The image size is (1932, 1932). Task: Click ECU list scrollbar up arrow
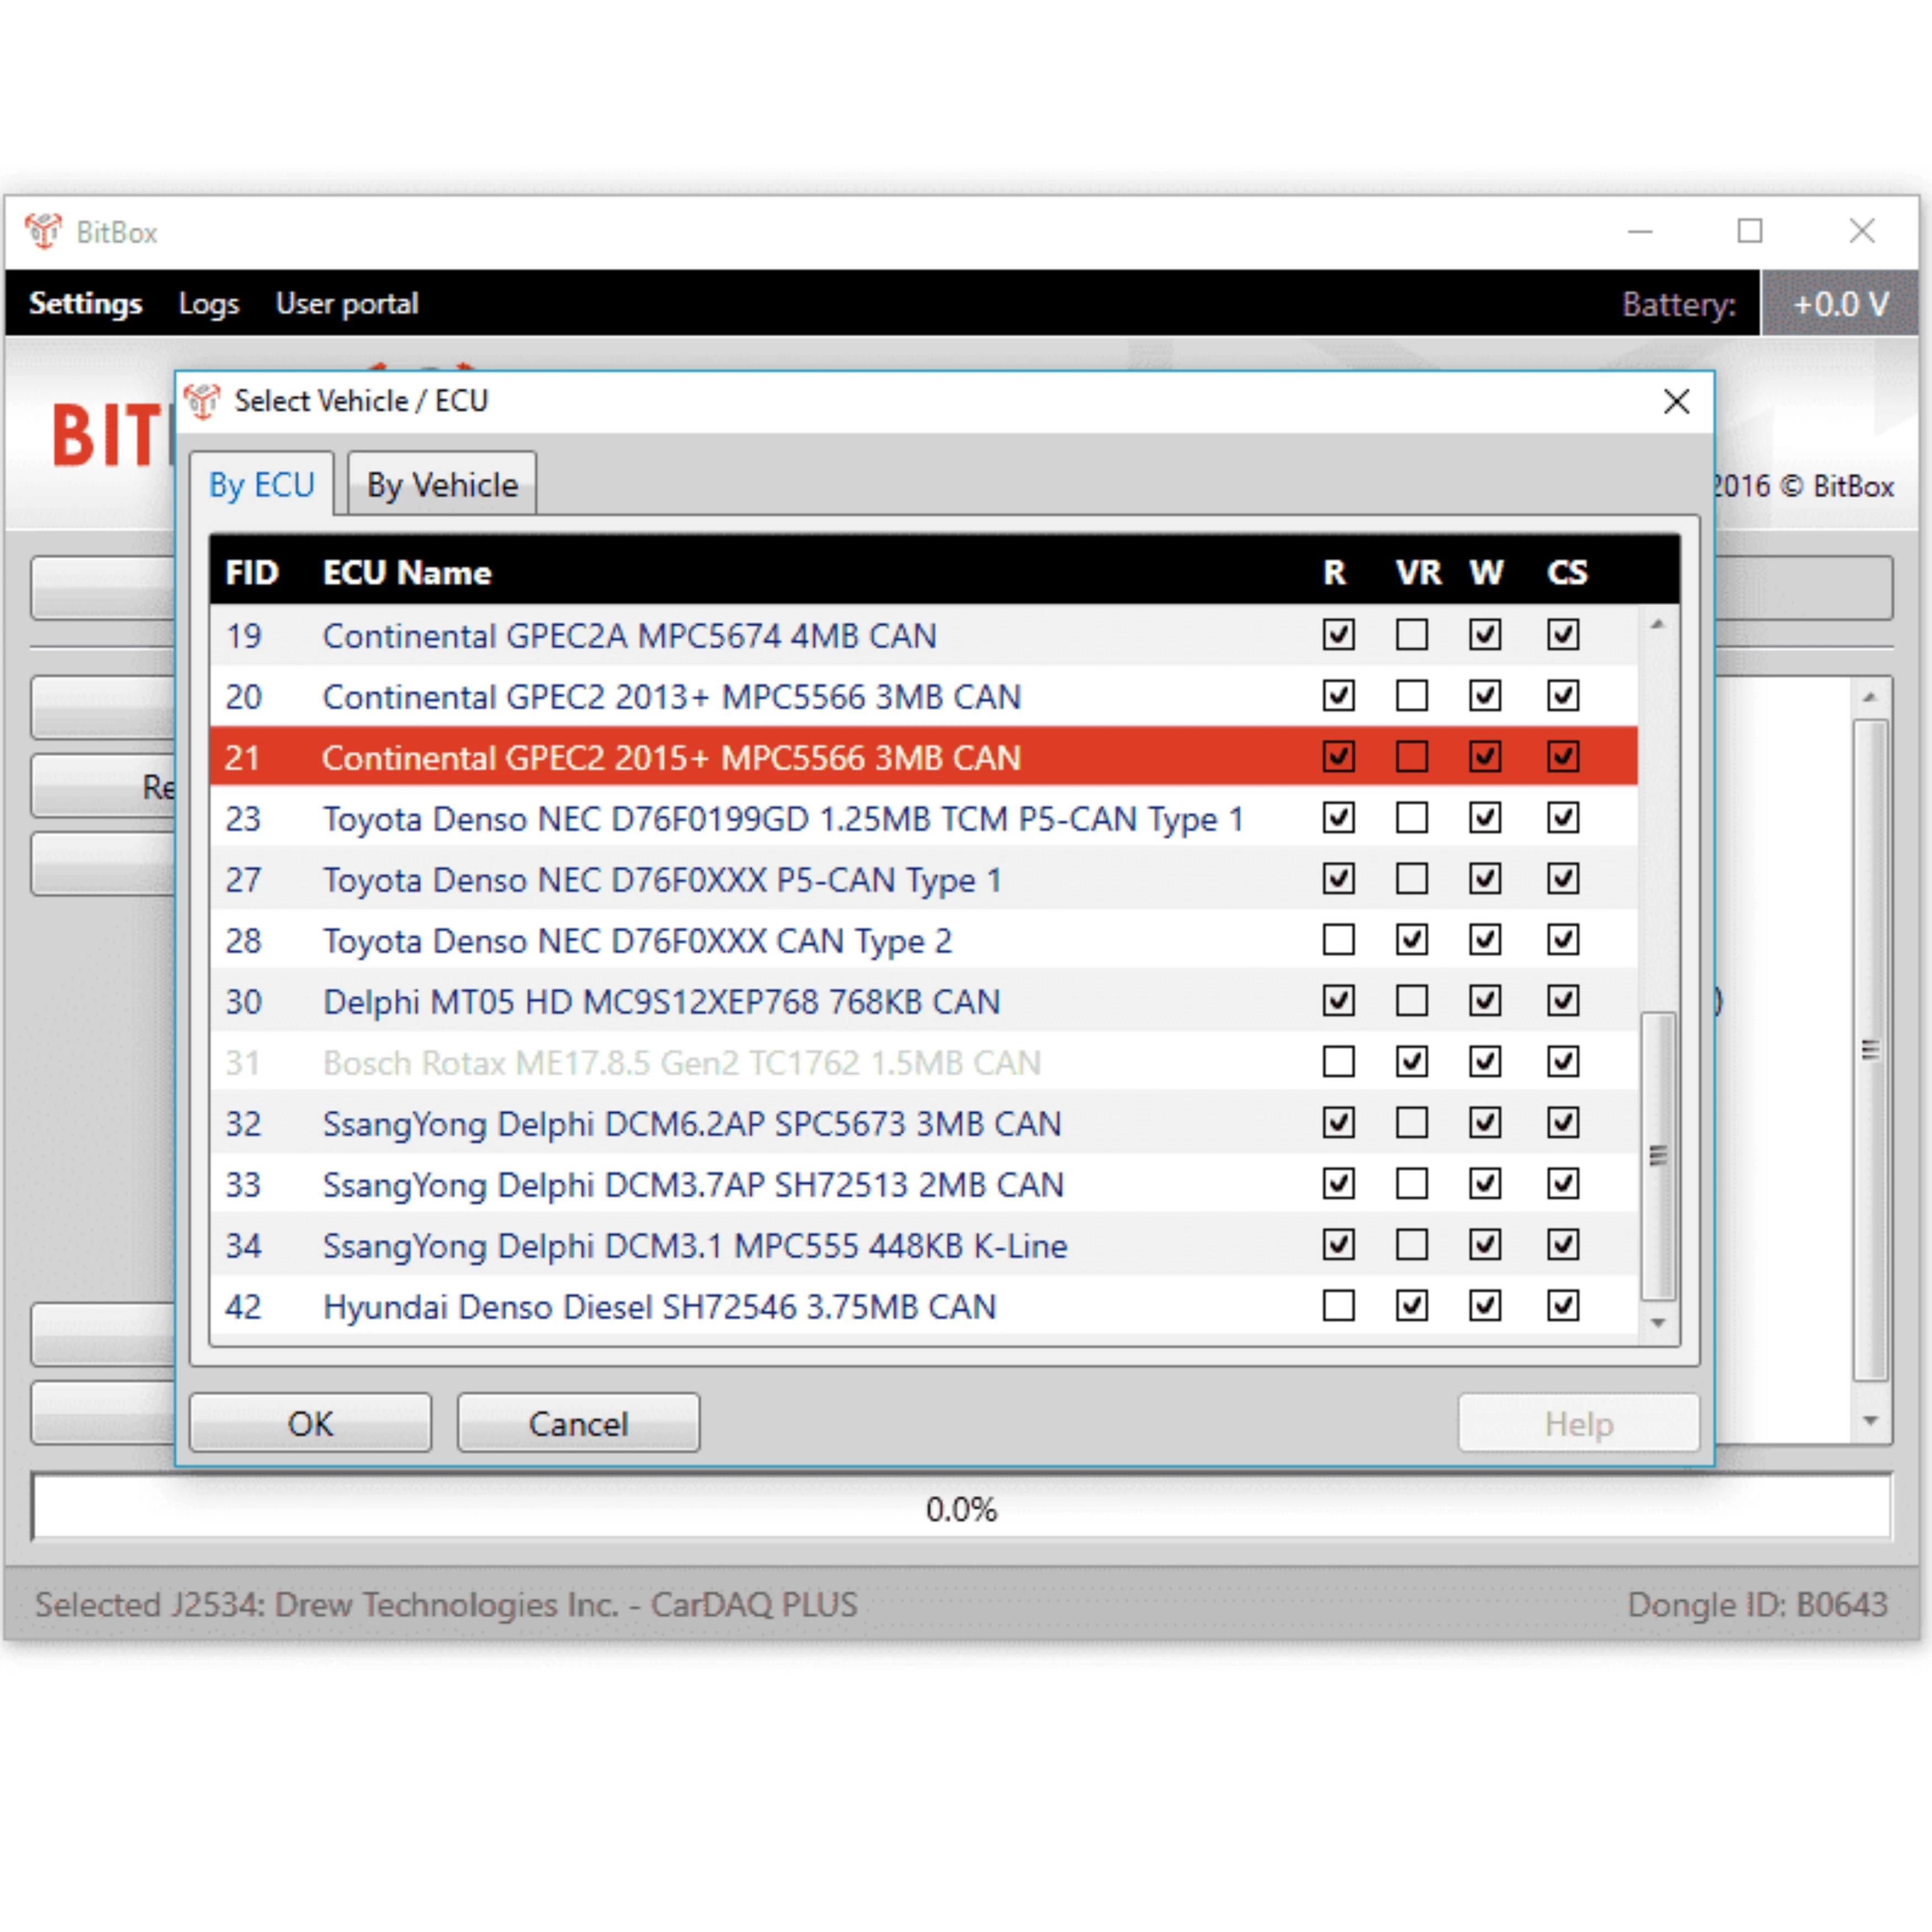point(1658,624)
